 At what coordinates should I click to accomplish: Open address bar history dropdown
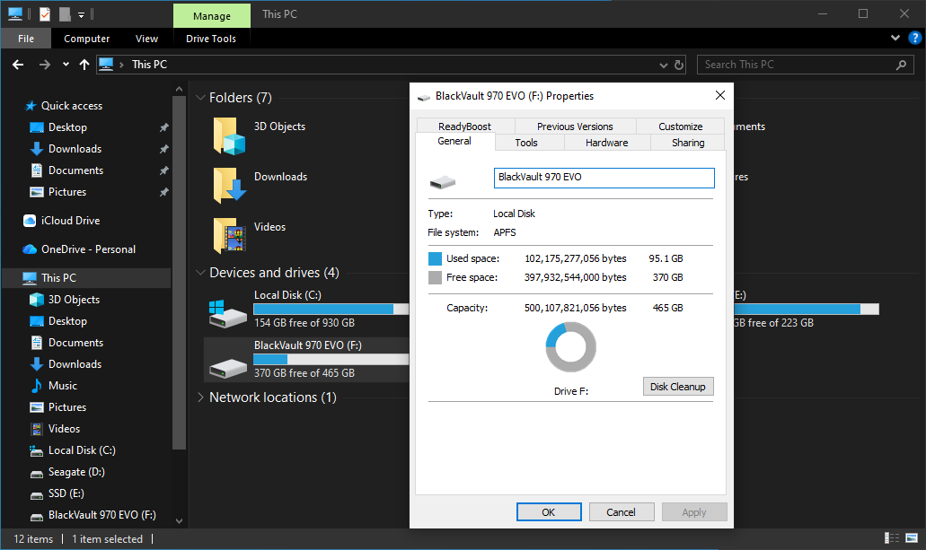663,65
